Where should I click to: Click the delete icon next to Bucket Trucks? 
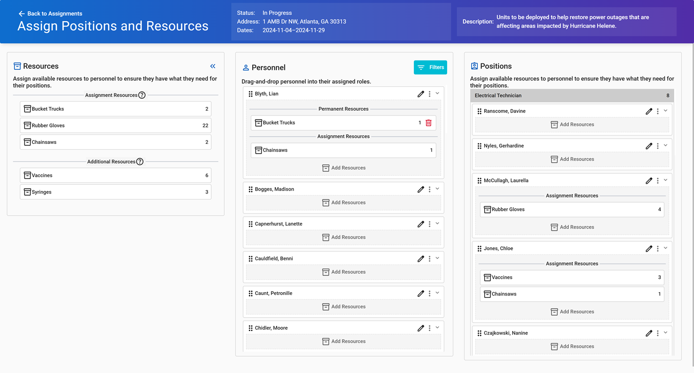pyautogui.click(x=428, y=123)
